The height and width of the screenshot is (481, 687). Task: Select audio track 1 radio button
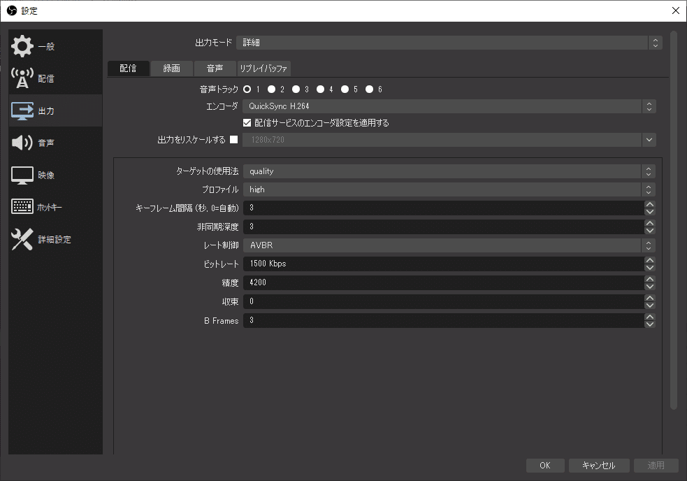click(x=247, y=89)
